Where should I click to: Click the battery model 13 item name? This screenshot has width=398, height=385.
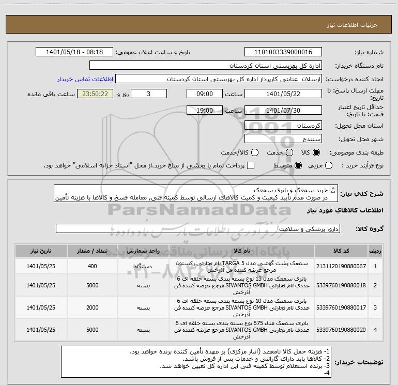pos(242,285)
